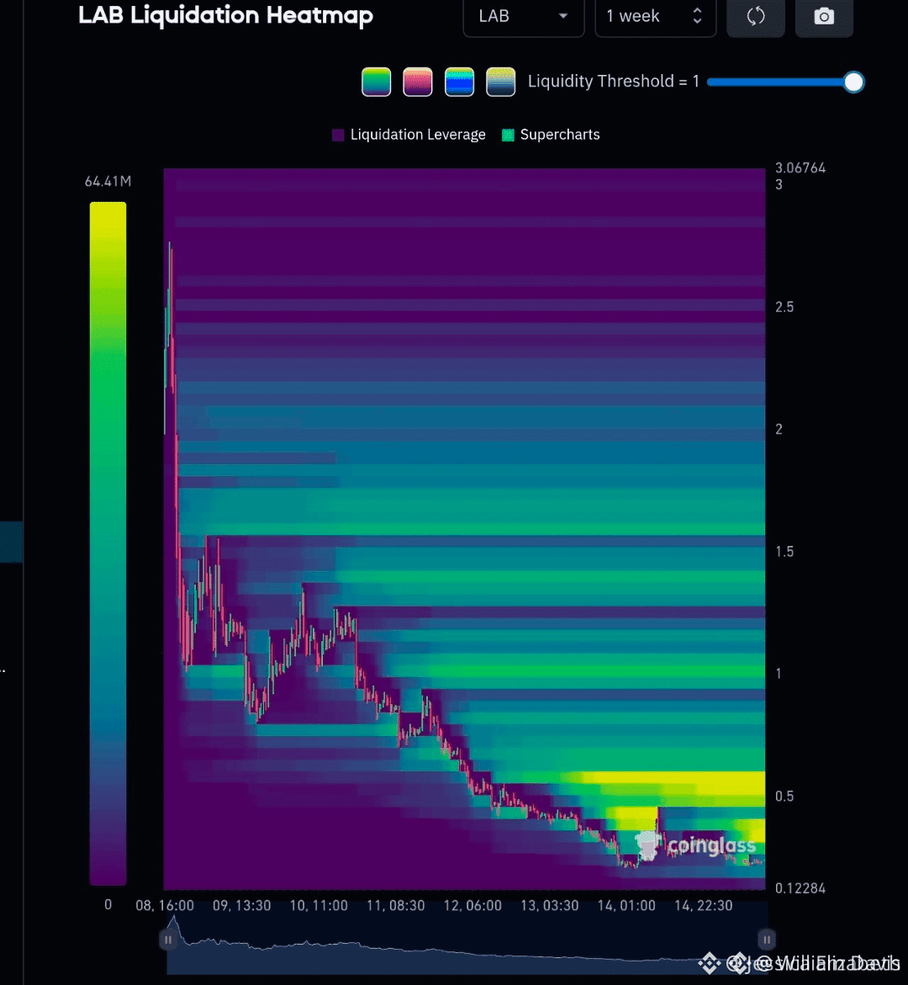Select the yellow-navy color scheme swatch
The width and height of the screenshot is (908, 985).
click(x=500, y=82)
